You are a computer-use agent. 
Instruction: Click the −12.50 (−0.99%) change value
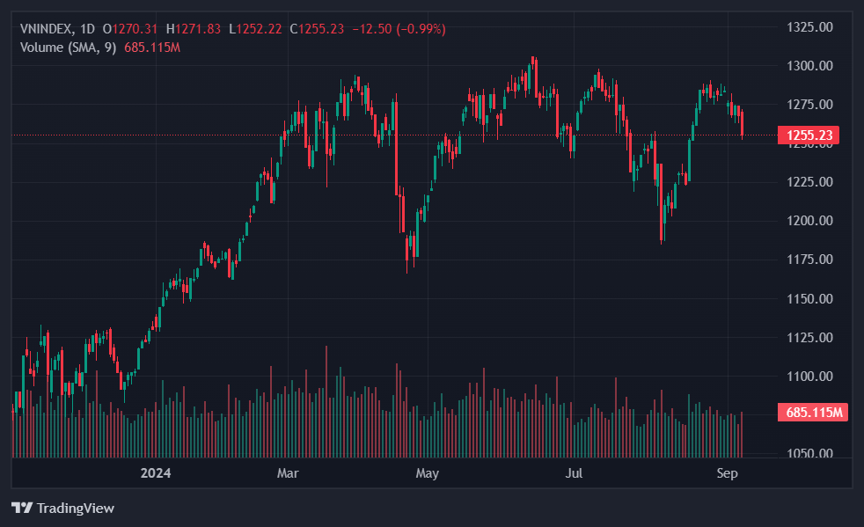pos(399,29)
